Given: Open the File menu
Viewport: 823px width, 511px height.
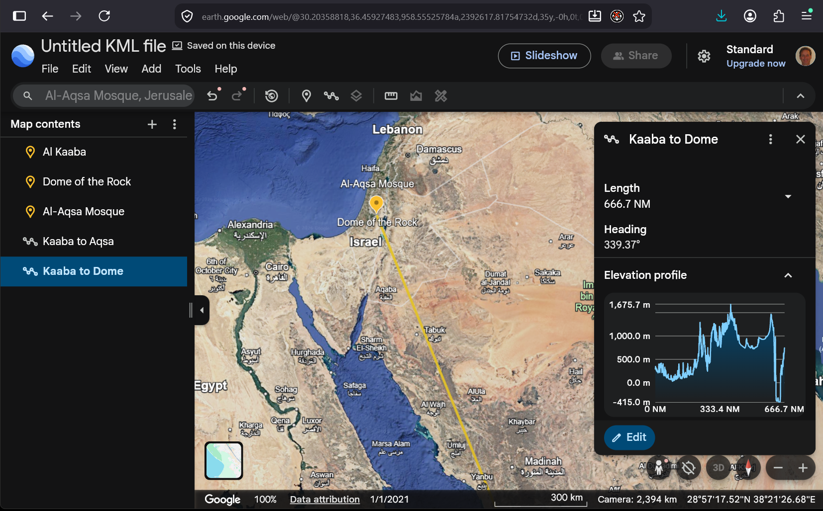Looking at the screenshot, I should pos(50,69).
